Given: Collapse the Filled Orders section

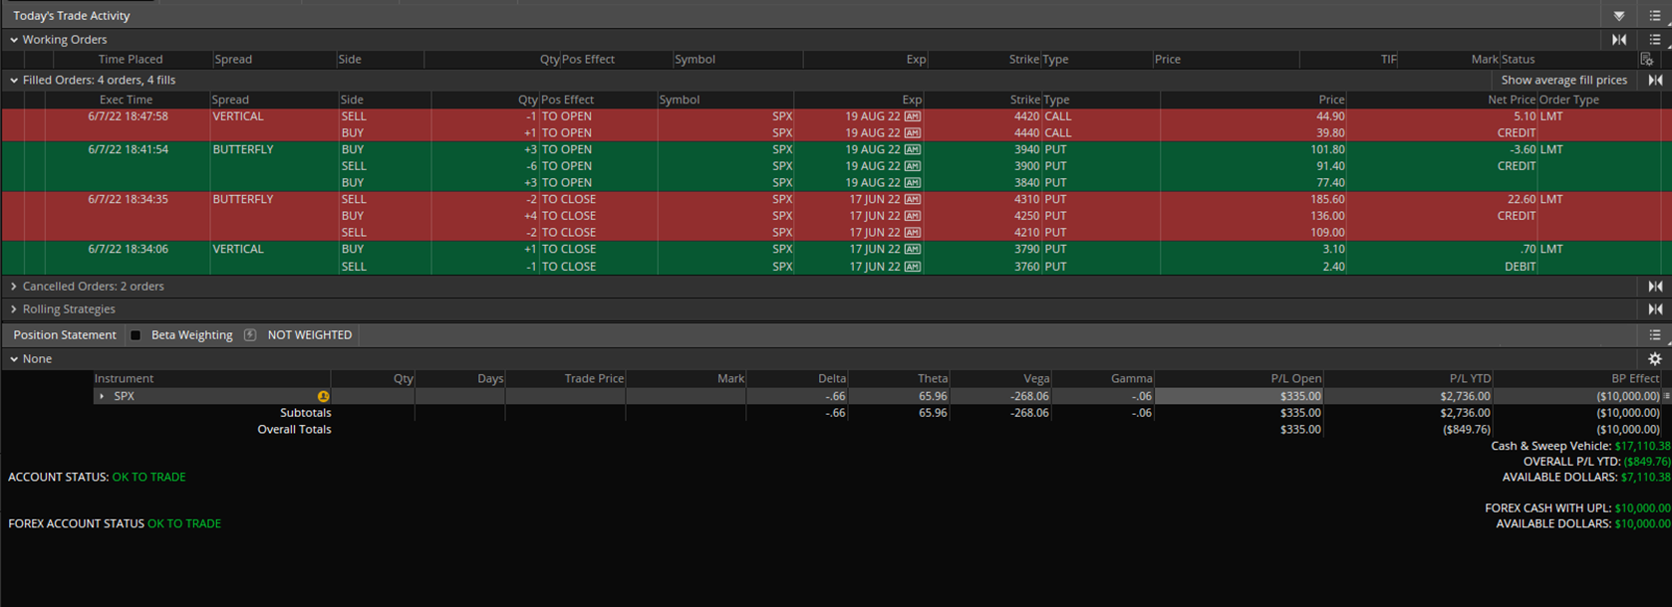Looking at the screenshot, I should (14, 81).
